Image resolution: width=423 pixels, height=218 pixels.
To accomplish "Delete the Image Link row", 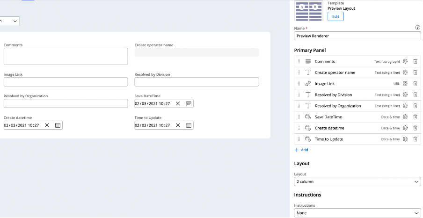I will pos(415,84).
